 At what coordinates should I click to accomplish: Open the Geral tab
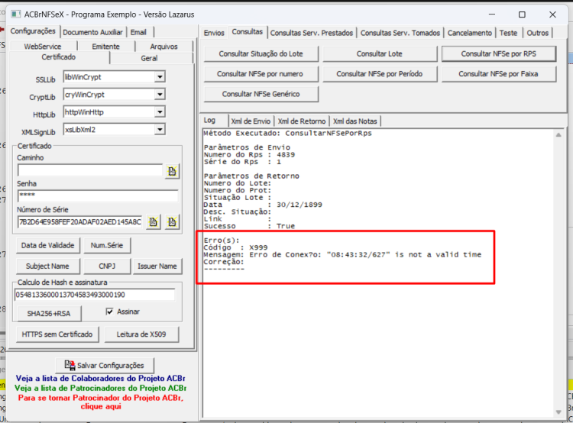[x=149, y=58]
